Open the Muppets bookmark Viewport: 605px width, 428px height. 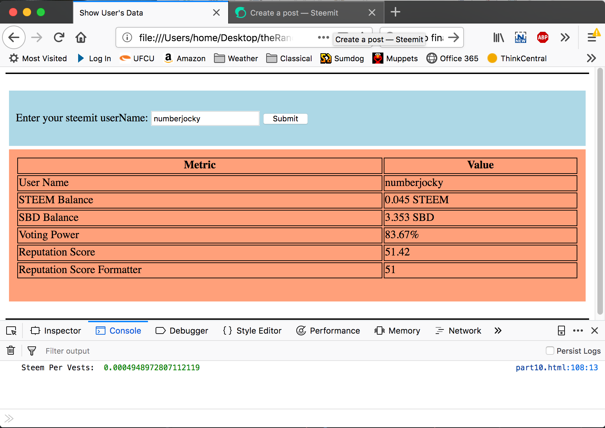point(395,58)
